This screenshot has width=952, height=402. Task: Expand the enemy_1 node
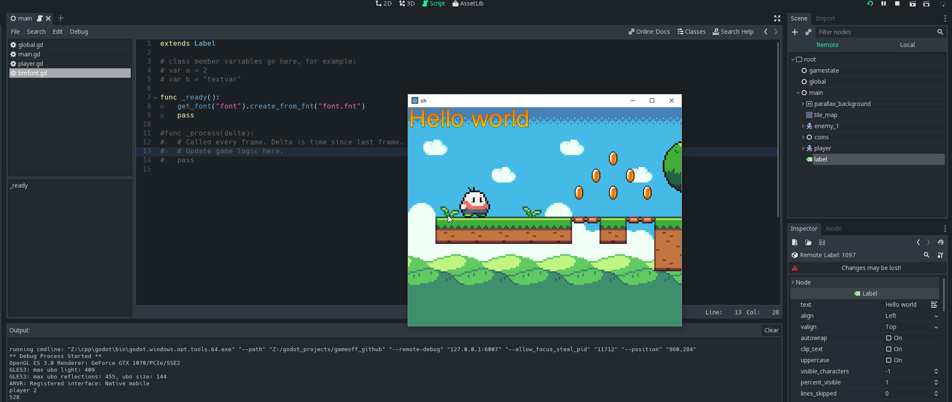tap(803, 126)
